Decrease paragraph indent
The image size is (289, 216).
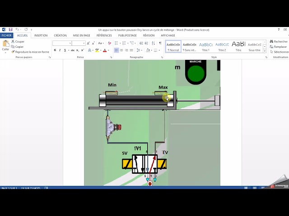(x=141, y=43)
